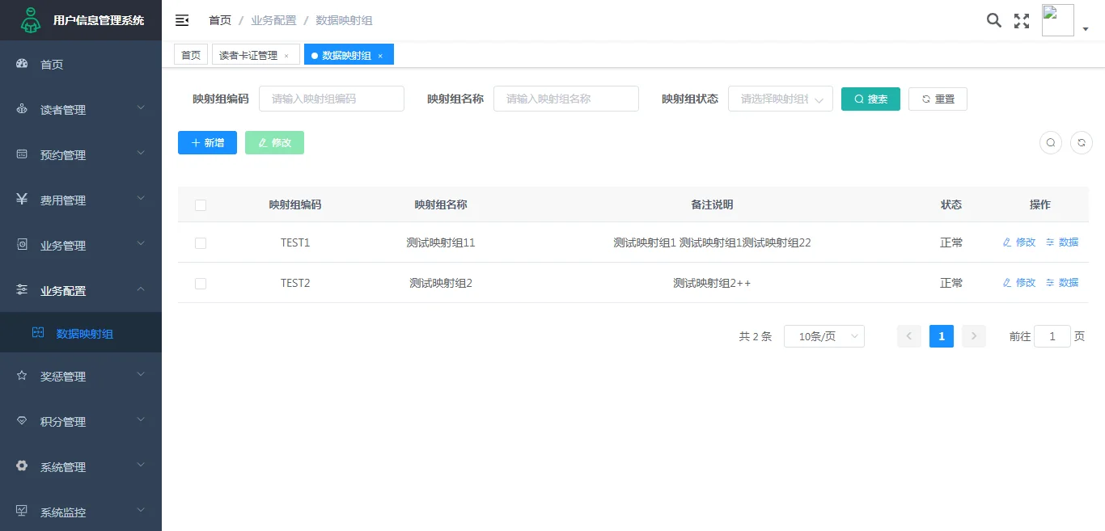Open the 10条/页 page size dropdown
Viewport: 1105px width, 531px height.
[x=824, y=336]
